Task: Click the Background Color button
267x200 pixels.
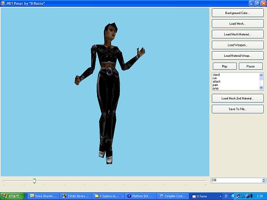Action: click(x=238, y=13)
